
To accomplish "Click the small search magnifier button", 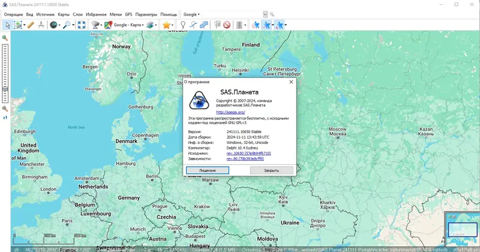I will (272, 14).
